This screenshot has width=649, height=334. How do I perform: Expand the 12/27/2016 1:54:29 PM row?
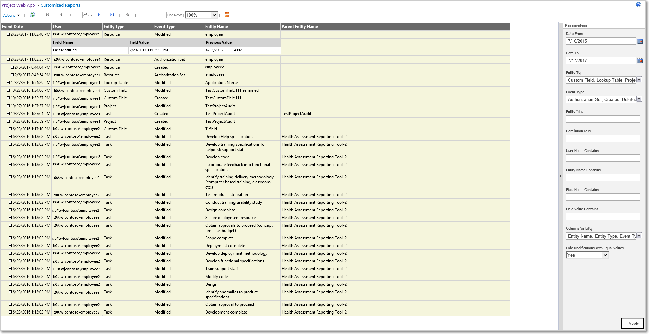click(8, 82)
